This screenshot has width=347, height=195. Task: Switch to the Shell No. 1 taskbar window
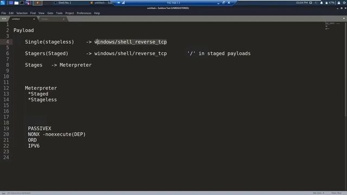63,3
